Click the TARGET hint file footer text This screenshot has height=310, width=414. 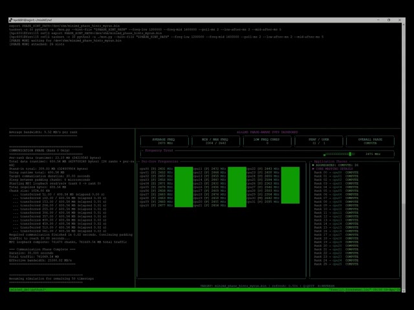(234, 285)
